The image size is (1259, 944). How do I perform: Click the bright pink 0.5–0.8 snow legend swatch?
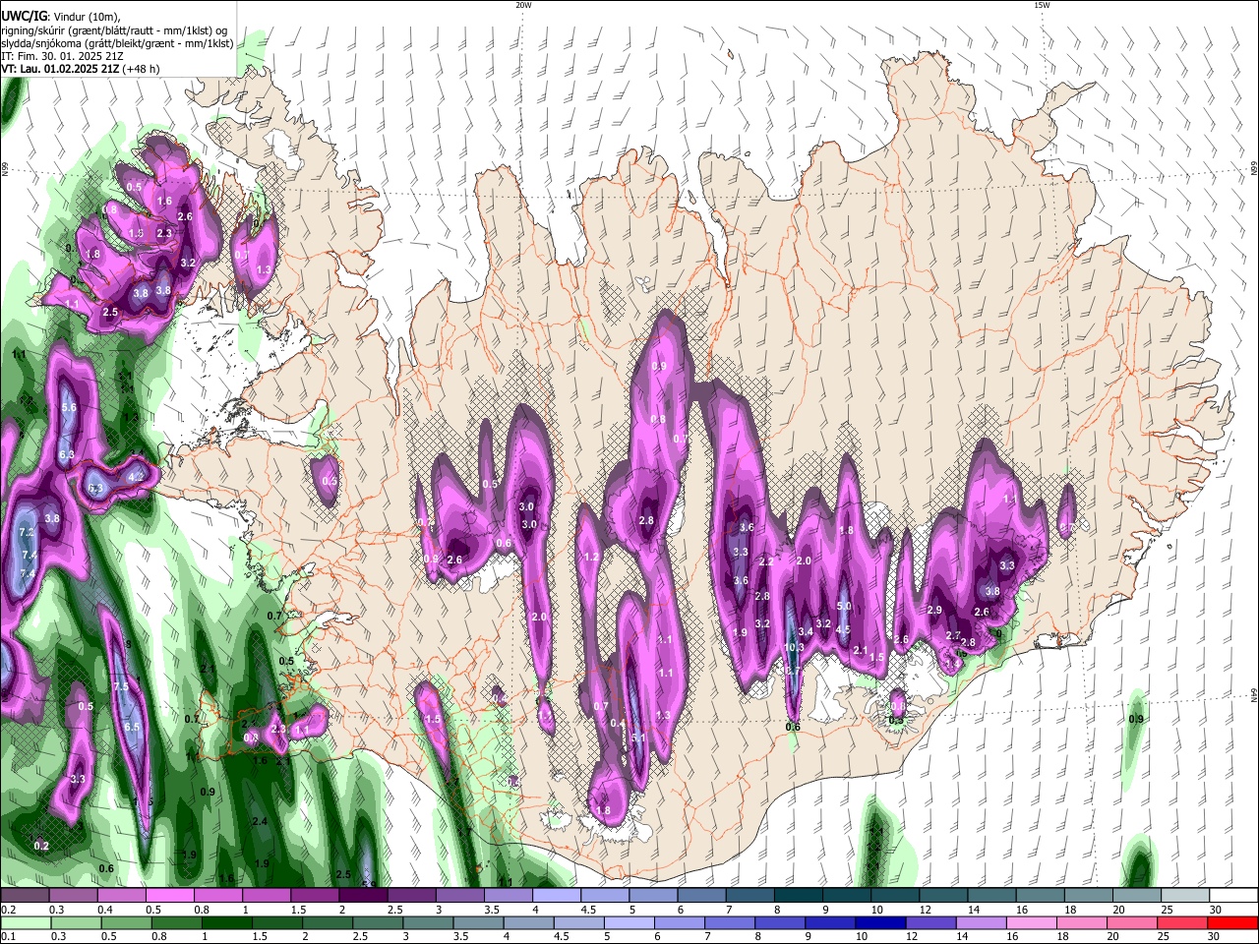169,896
